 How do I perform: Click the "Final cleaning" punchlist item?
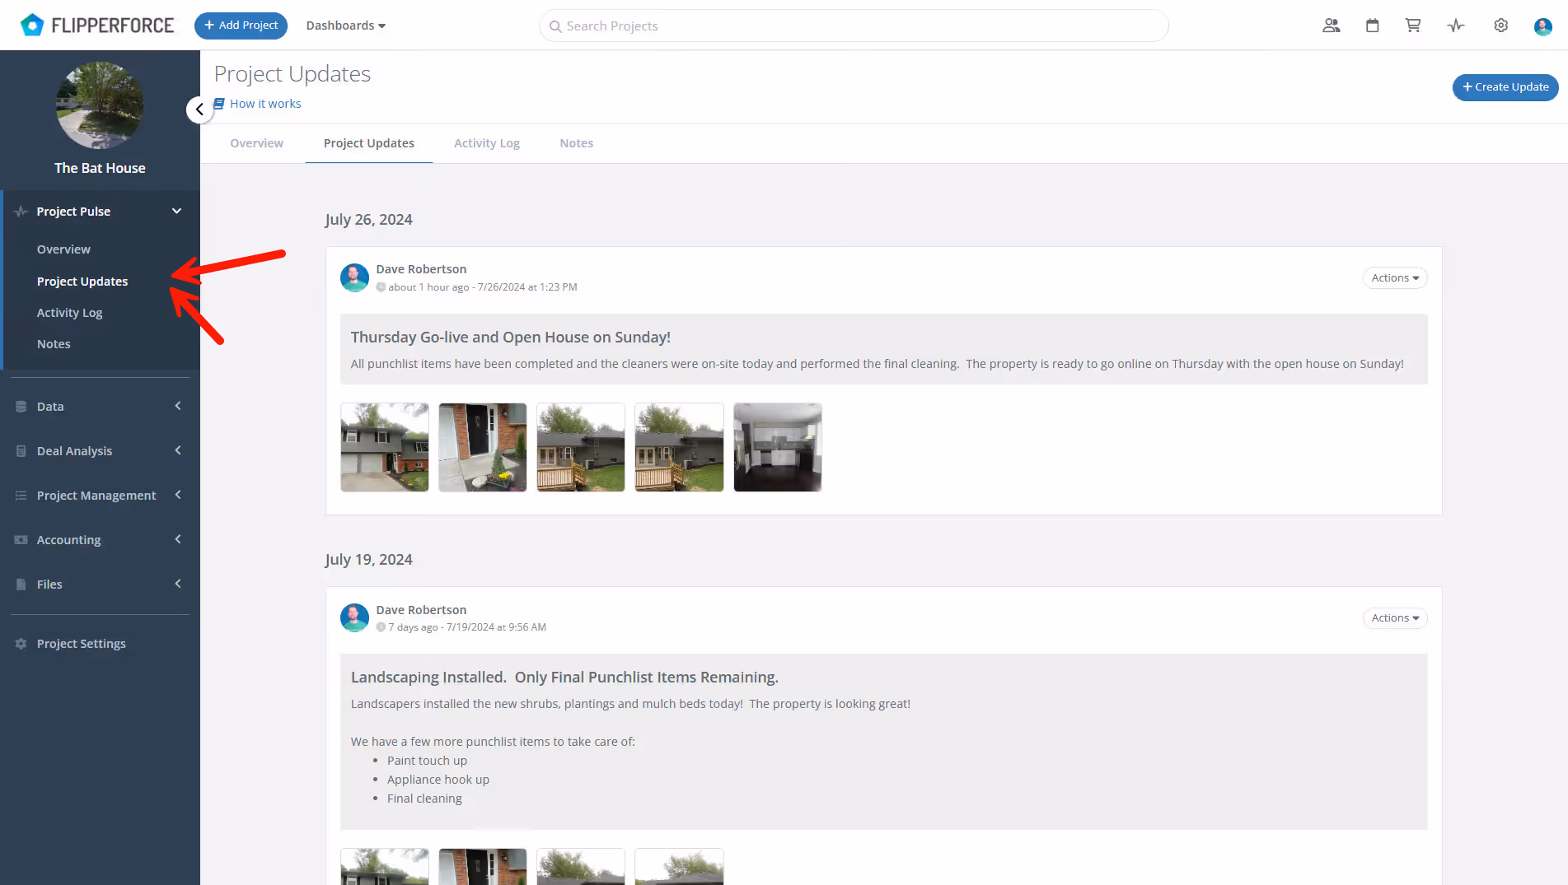424,799
